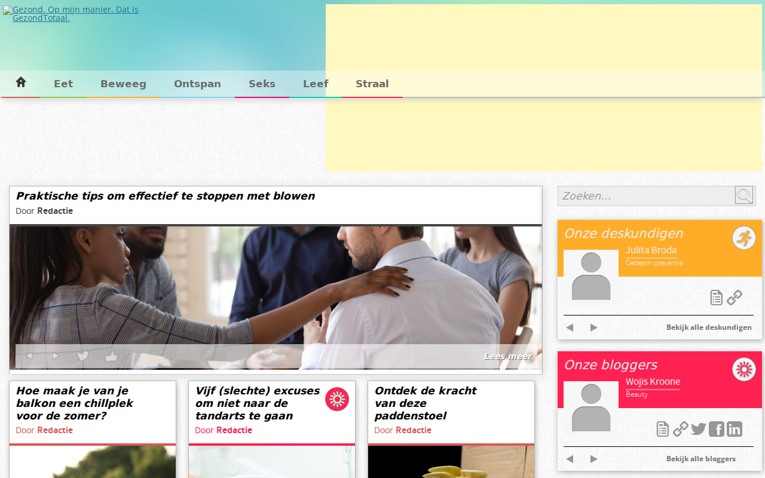This screenshot has height=478, width=765.
Task: Click the sun icon in Onze bloggers header
Action: point(744,369)
